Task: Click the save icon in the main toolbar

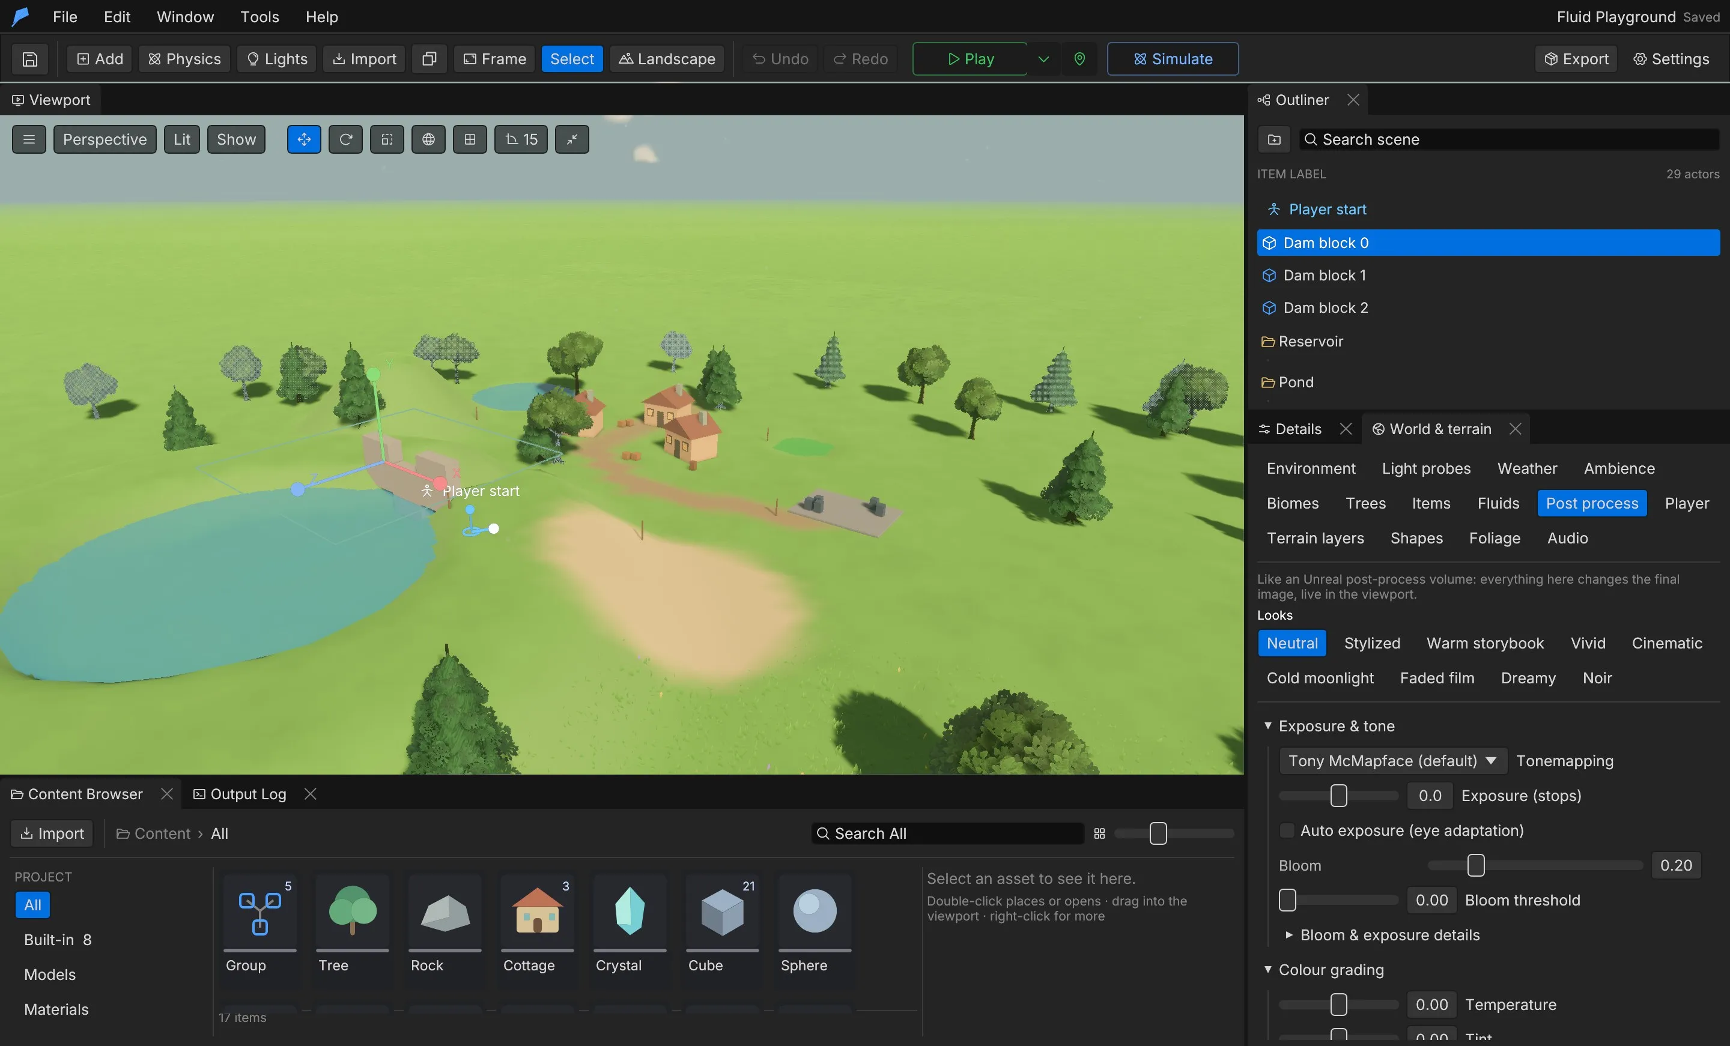Action: (x=29, y=59)
